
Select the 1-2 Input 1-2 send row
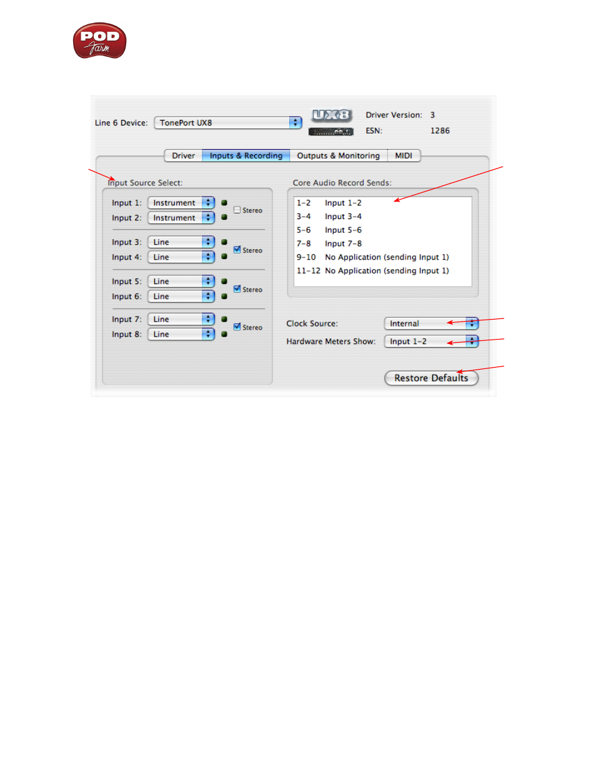click(x=383, y=203)
